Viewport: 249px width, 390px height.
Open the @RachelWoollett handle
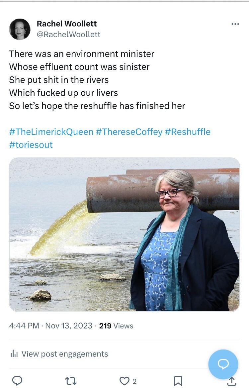(69, 34)
